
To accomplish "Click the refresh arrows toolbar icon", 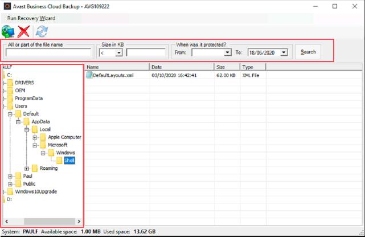I will [x=40, y=31].
